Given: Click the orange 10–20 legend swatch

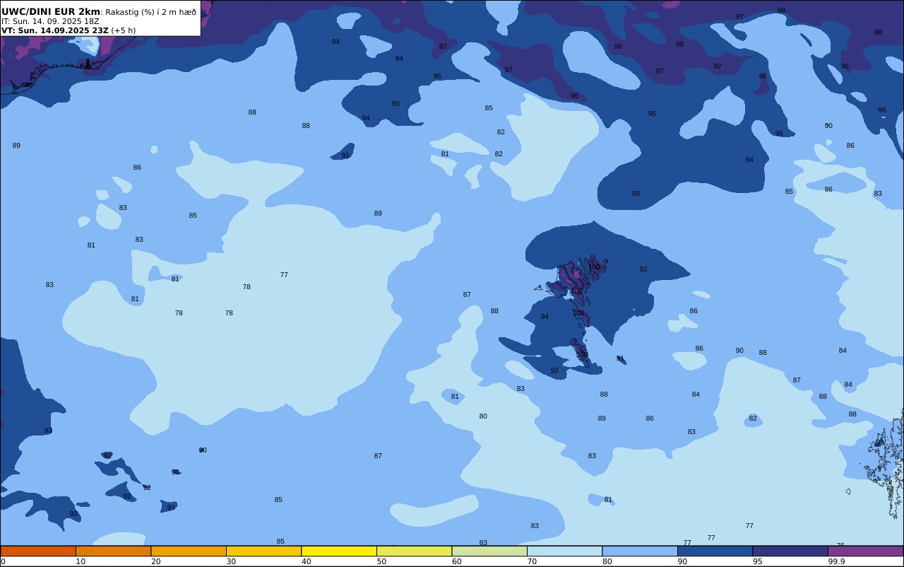Looking at the screenshot, I should click(113, 551).
